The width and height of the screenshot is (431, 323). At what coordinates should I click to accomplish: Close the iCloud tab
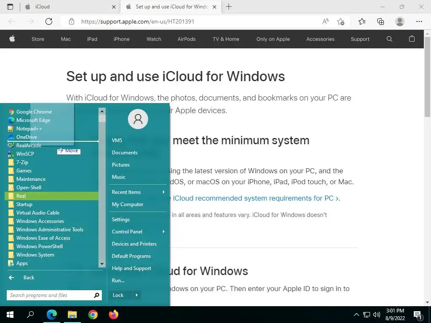114,7
